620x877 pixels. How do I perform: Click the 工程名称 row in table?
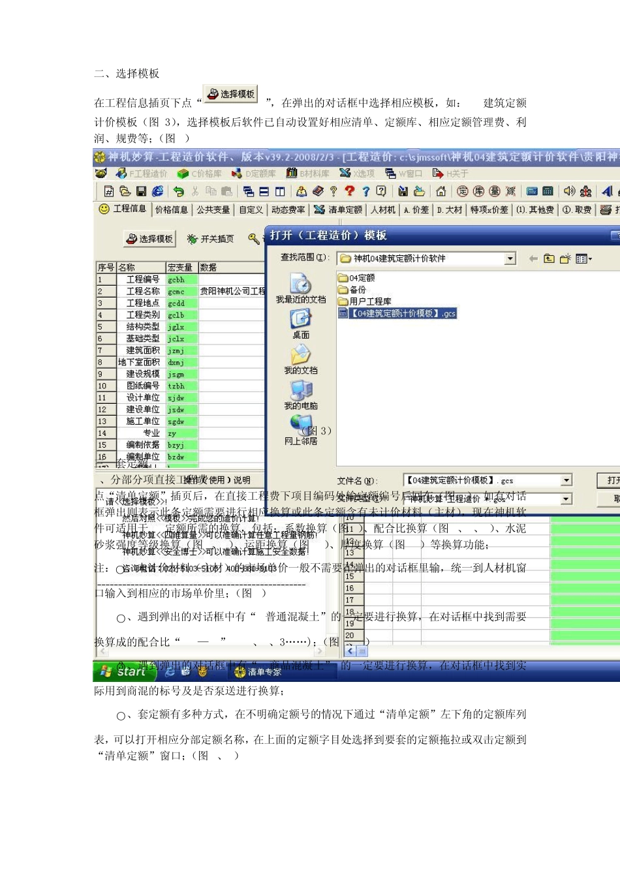tap(180, 291)
